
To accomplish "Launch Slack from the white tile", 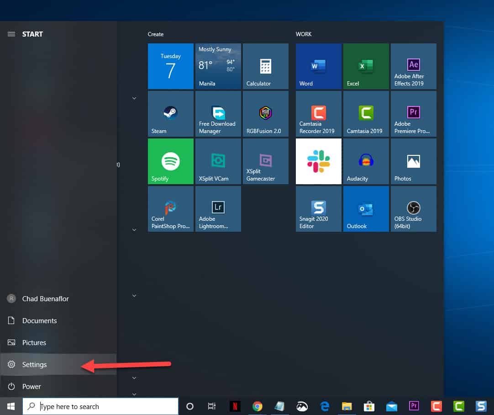I will point(319,161).
